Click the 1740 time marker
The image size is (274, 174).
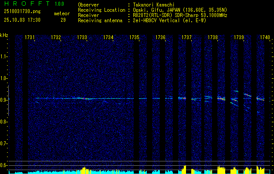[x=265, y=37]
